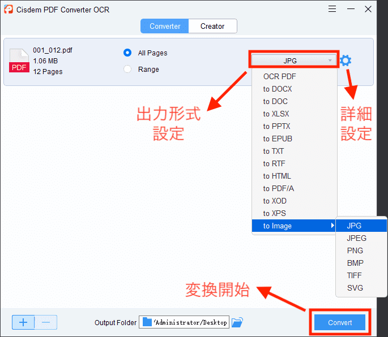
Task: Choose to PDF/A output format
Action: tap(295, 188)
